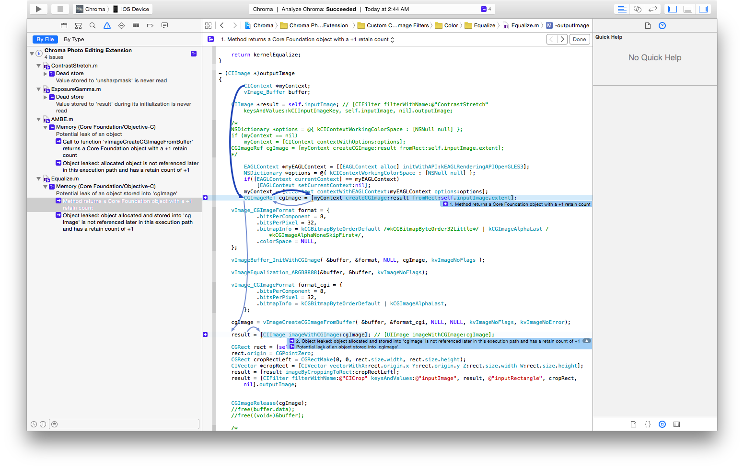Go back in editor history
Viewport: 744px width, 469px height.
coord(222,25)
